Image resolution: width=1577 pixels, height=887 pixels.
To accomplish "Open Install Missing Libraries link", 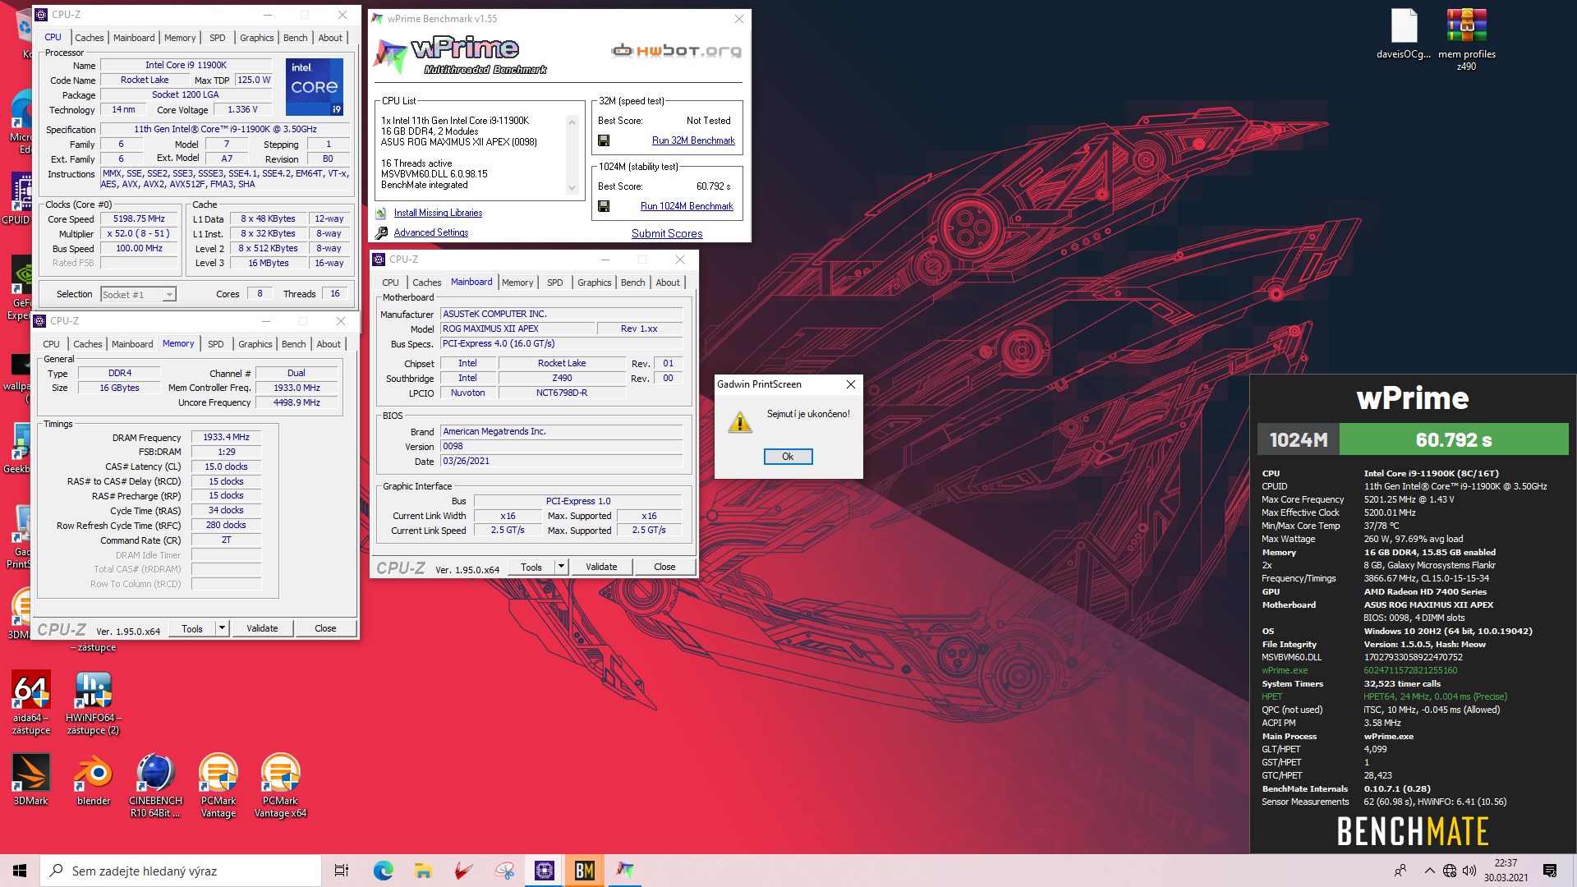I will 438,213.
